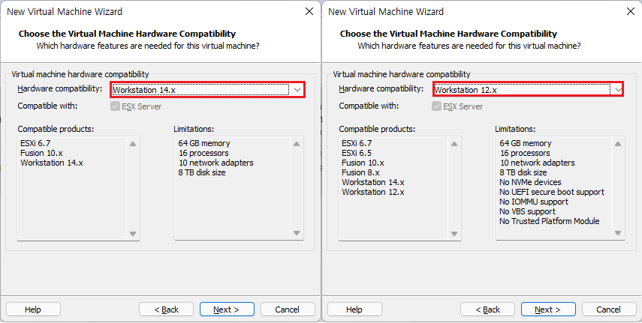
Task: Close the right New Virtual Machine Wizard
Action: pos(631,11)
